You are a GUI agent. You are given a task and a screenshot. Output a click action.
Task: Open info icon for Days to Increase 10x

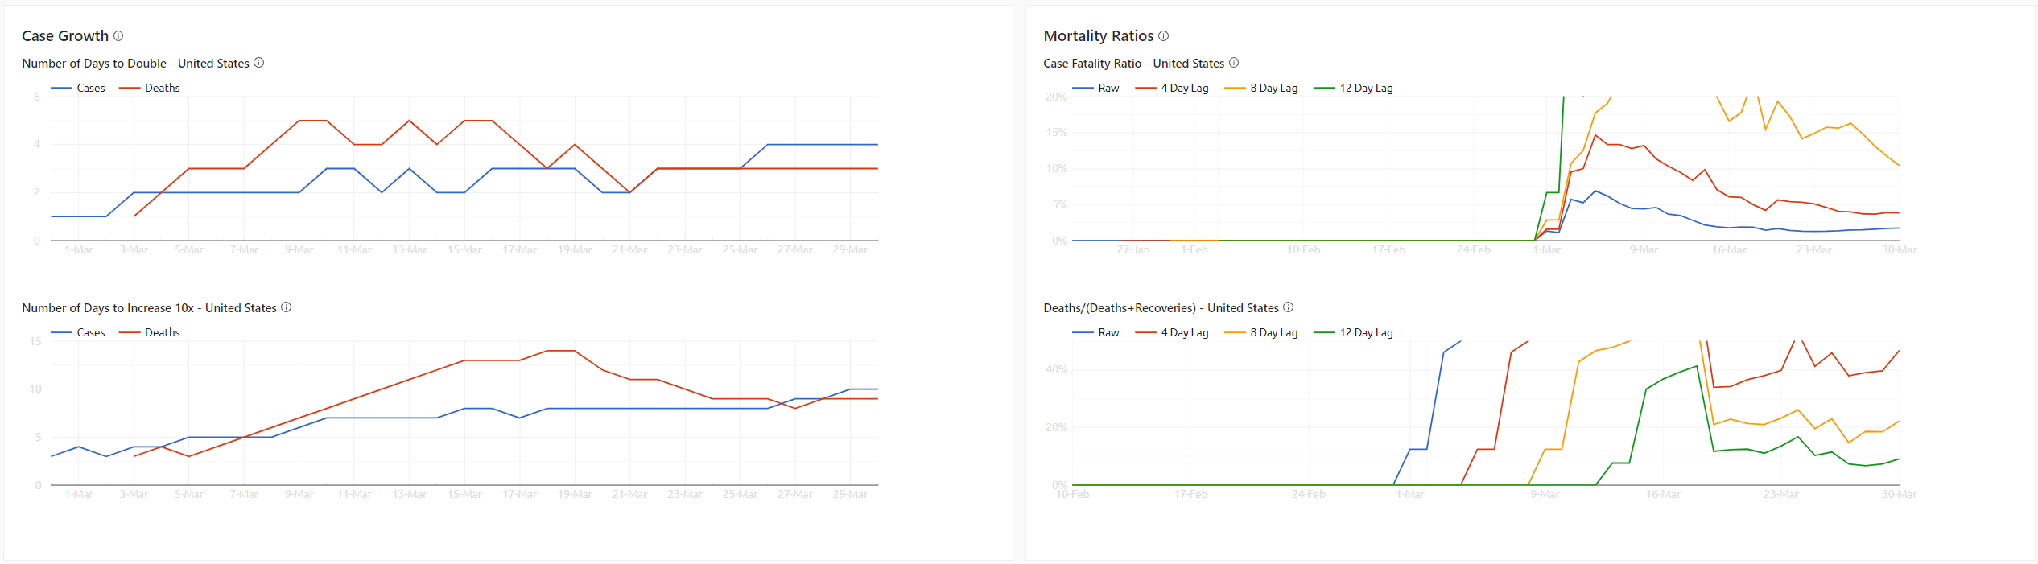coord(287,307)
